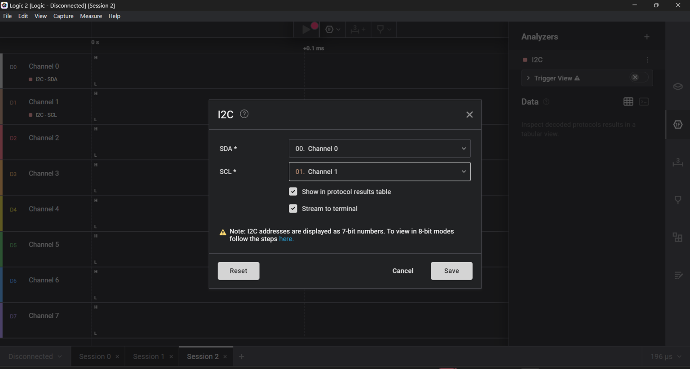
Task: Save the I2C analyzer settings
Action: coord(451,271)
